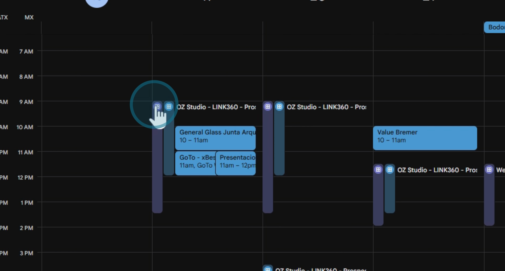Click the MX time zone label
This screenshot has height=271, width=505.
(x=29, y=17)
